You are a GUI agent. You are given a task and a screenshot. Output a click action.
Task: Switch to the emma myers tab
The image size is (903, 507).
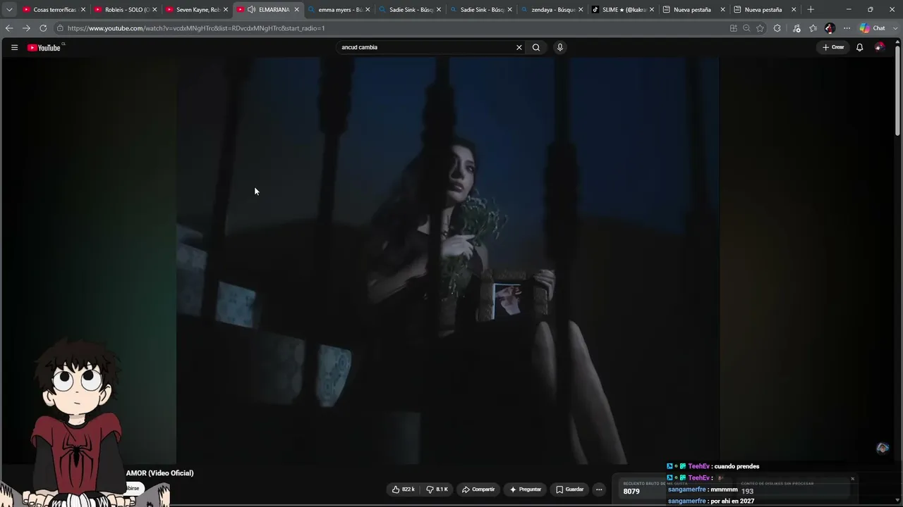tap(339, 10)
